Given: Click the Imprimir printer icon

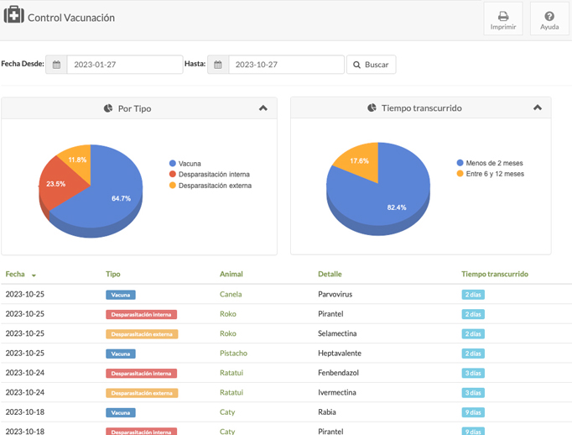Looking at the screenshot, I should click(503, 16).
